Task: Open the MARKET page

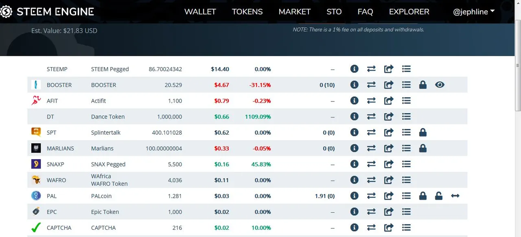Action: [295, 12]
